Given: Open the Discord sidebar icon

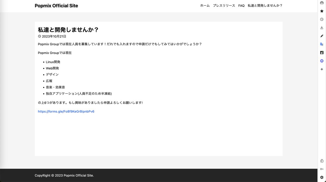Looking at the screenshot, I should point(322,61).
